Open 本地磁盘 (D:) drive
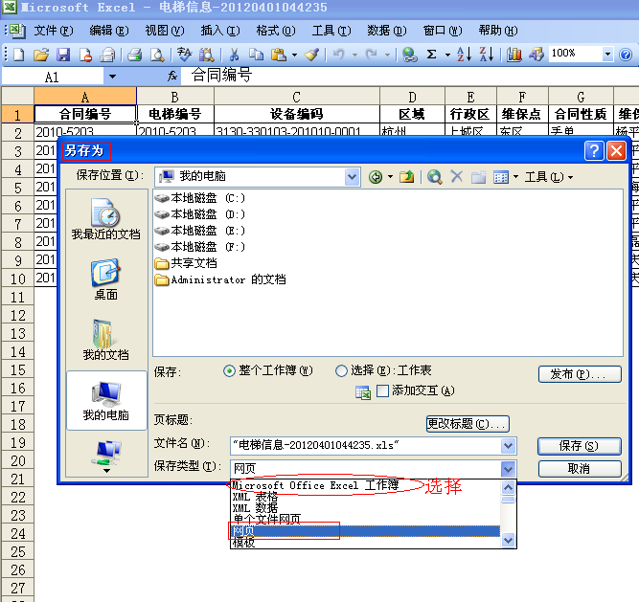 tap(199, 214)
